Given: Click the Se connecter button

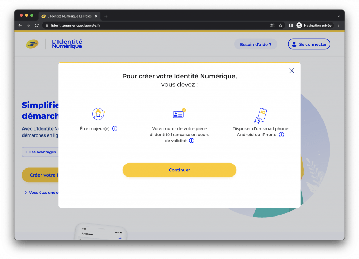Looking at the screenshot, I should pyautogui.click(x=309, y=44).
